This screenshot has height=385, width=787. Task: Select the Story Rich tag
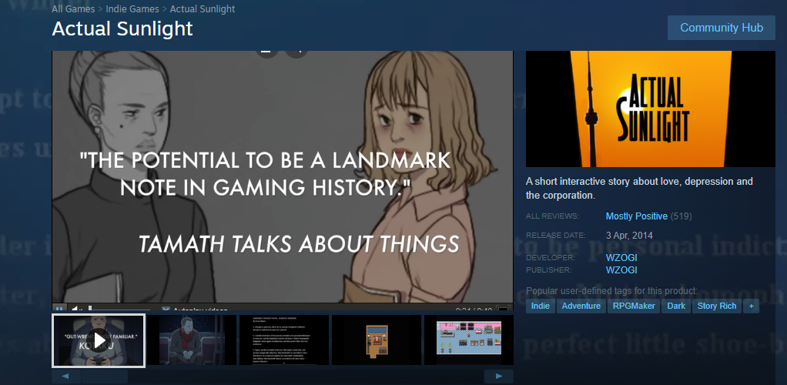pos(717,306)
